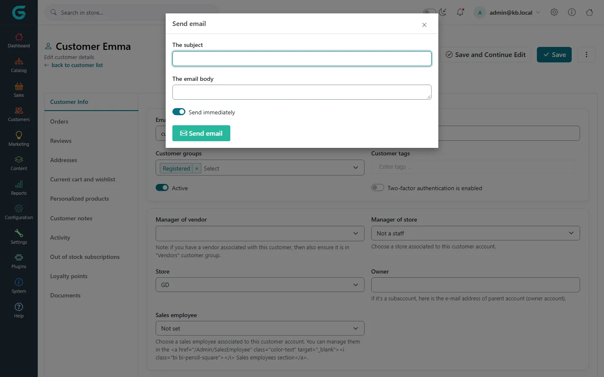Click the email subject input field
This screenshot has width=604, height=377.
pos(302,59)
